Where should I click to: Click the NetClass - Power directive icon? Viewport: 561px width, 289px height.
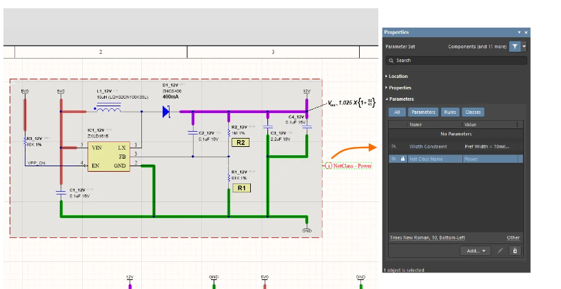click(329, 166)
